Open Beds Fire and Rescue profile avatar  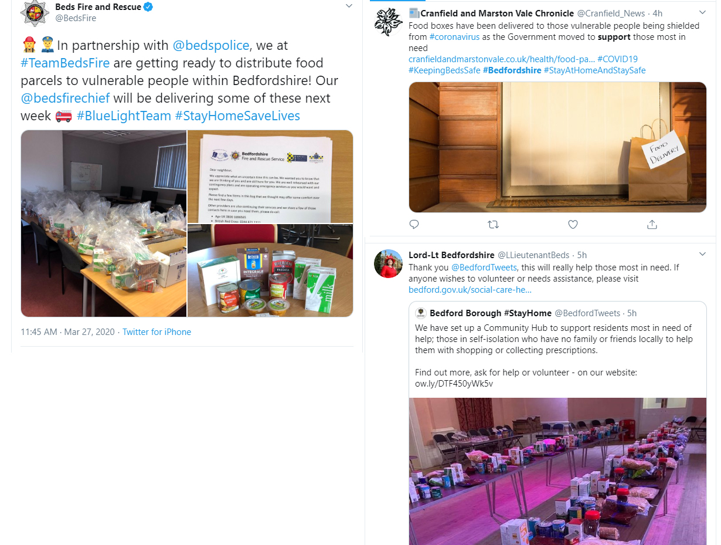pos(35,13)
